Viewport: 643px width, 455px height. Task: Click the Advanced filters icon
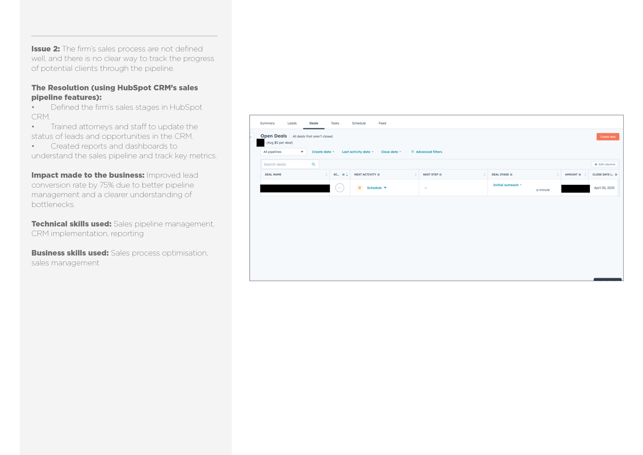[x=412, y=152]
